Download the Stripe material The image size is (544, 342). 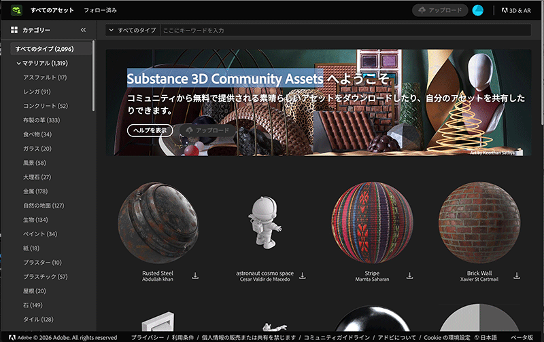409,275
